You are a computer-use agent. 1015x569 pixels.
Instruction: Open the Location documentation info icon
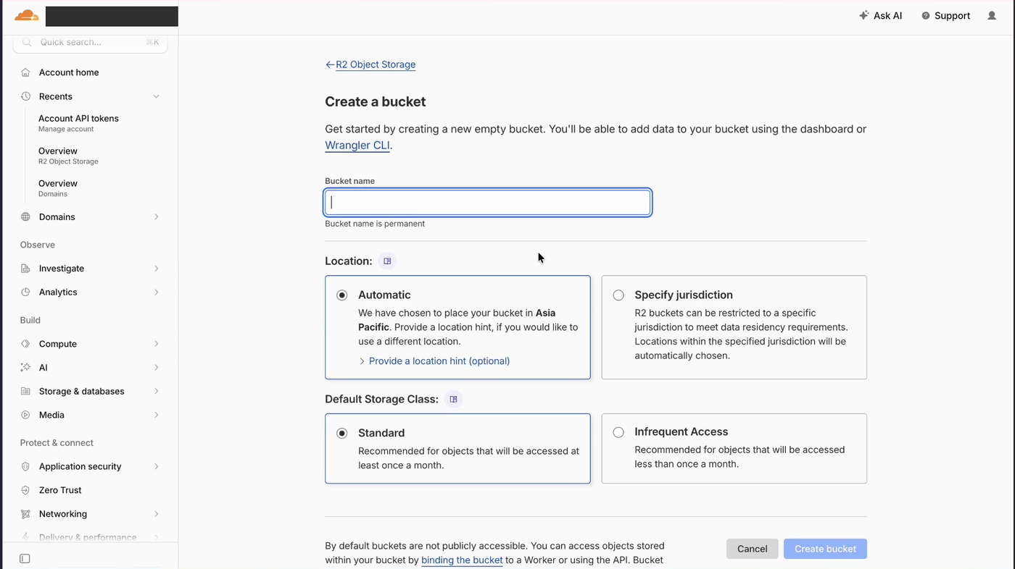[387, 261]
